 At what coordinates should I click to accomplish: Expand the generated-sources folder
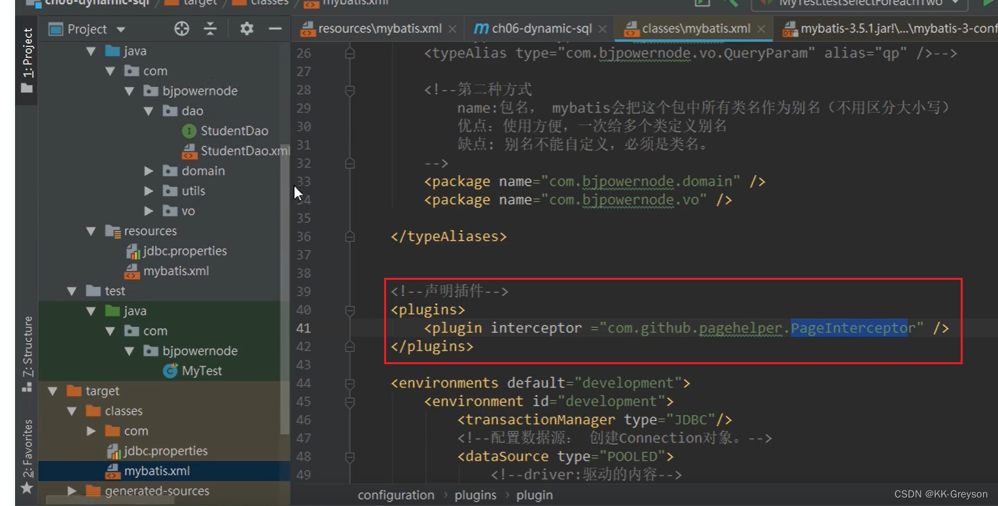click(x=72, y=491)
